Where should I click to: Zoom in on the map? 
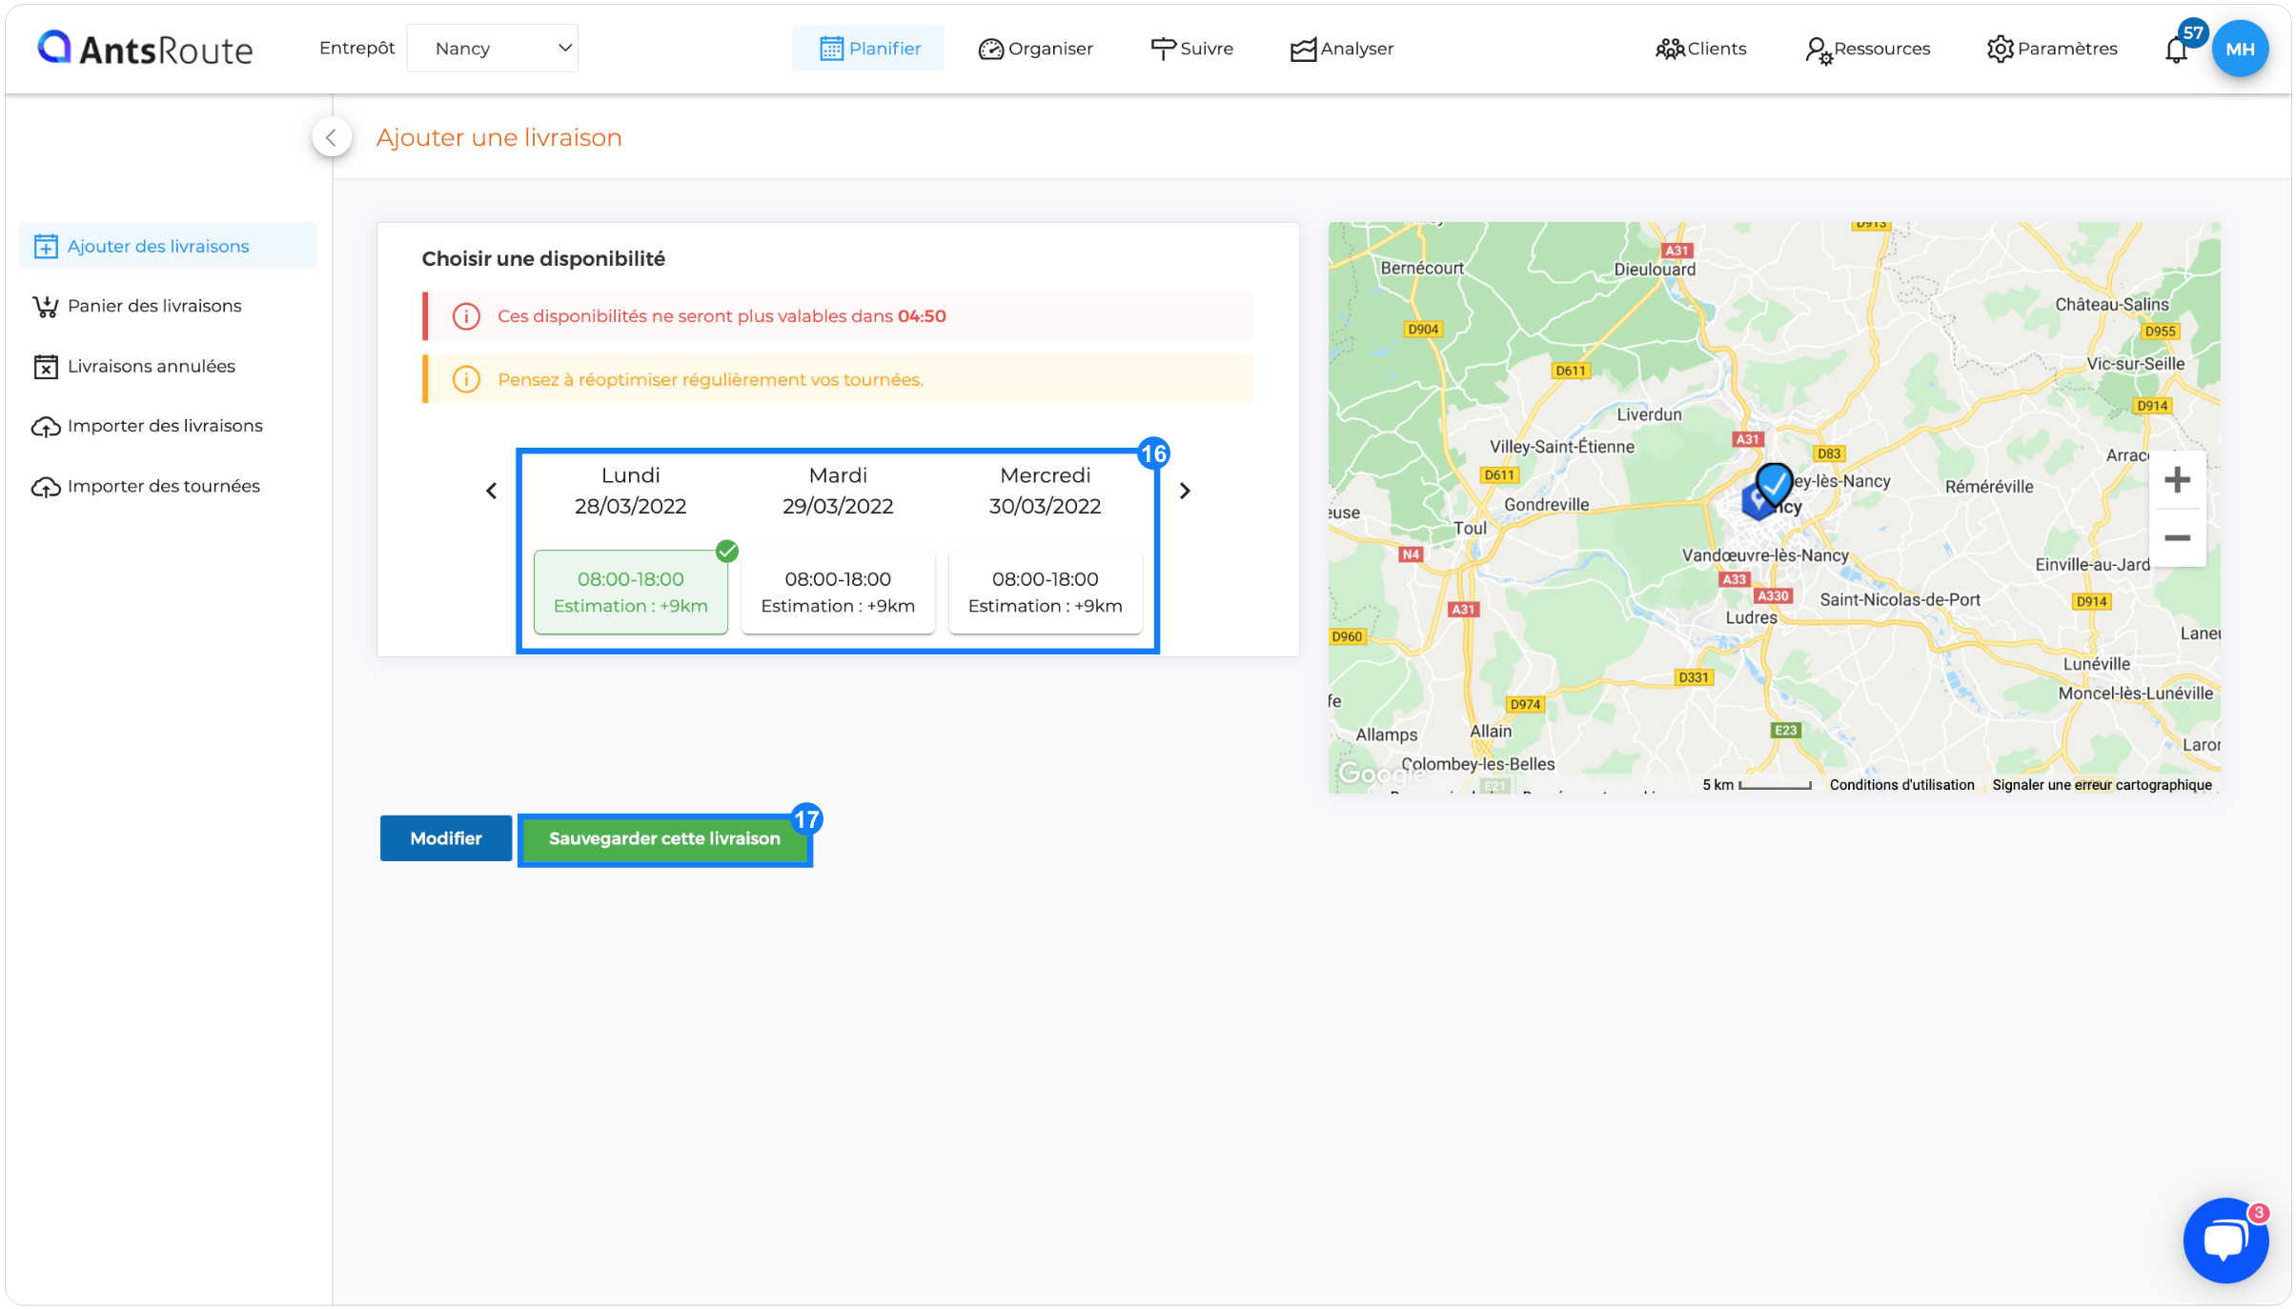[x=2177, y=480]
